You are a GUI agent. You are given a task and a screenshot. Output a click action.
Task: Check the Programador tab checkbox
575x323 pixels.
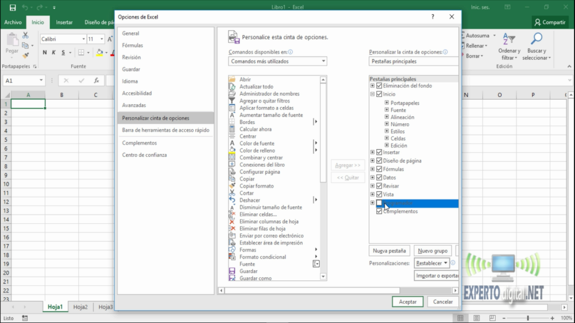pyautogui.click(x=378, y=203)
